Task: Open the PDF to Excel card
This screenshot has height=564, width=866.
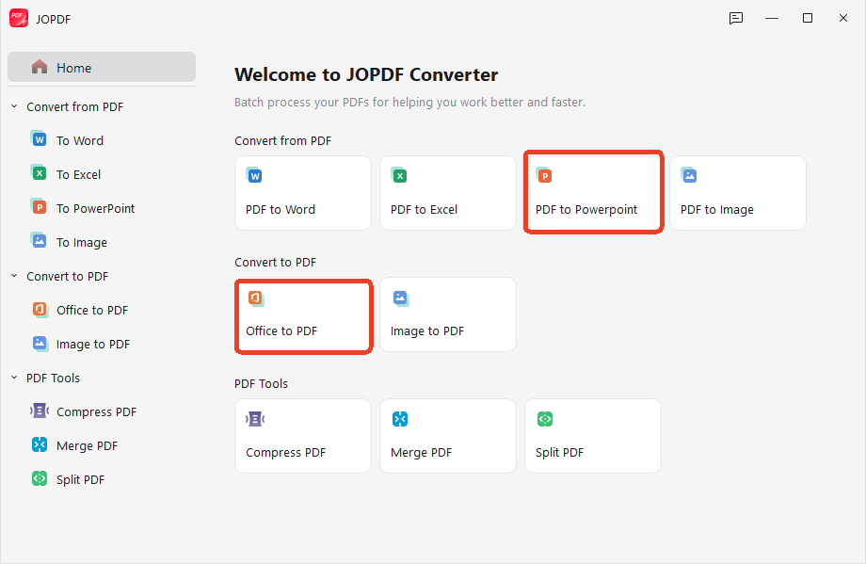Action: [448, 193]
